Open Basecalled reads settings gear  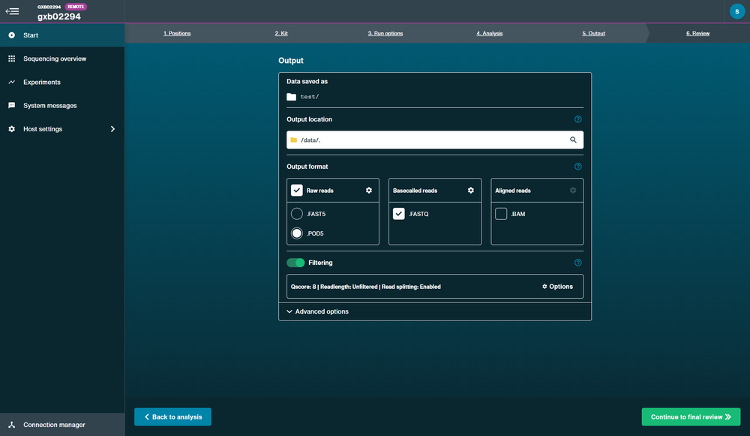[x=471, y=191]
